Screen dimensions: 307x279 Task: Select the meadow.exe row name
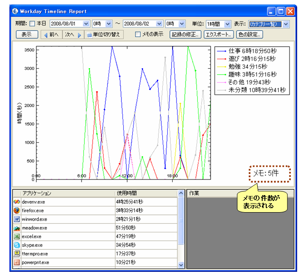tap(35, 228)
